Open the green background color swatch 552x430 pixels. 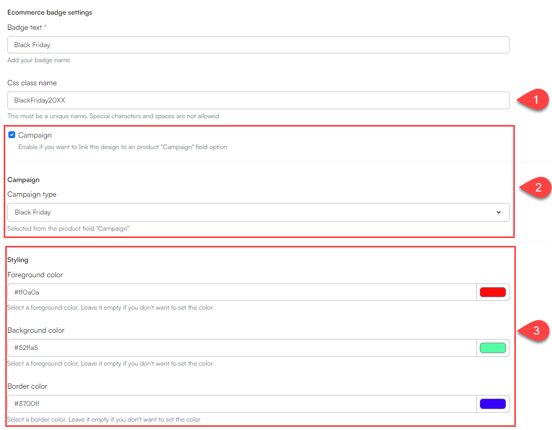click(x=492, y=348)
